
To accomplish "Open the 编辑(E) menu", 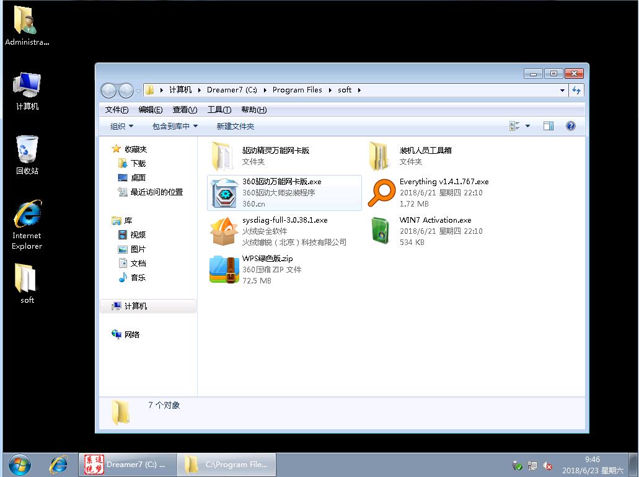I will click(151, 110).
